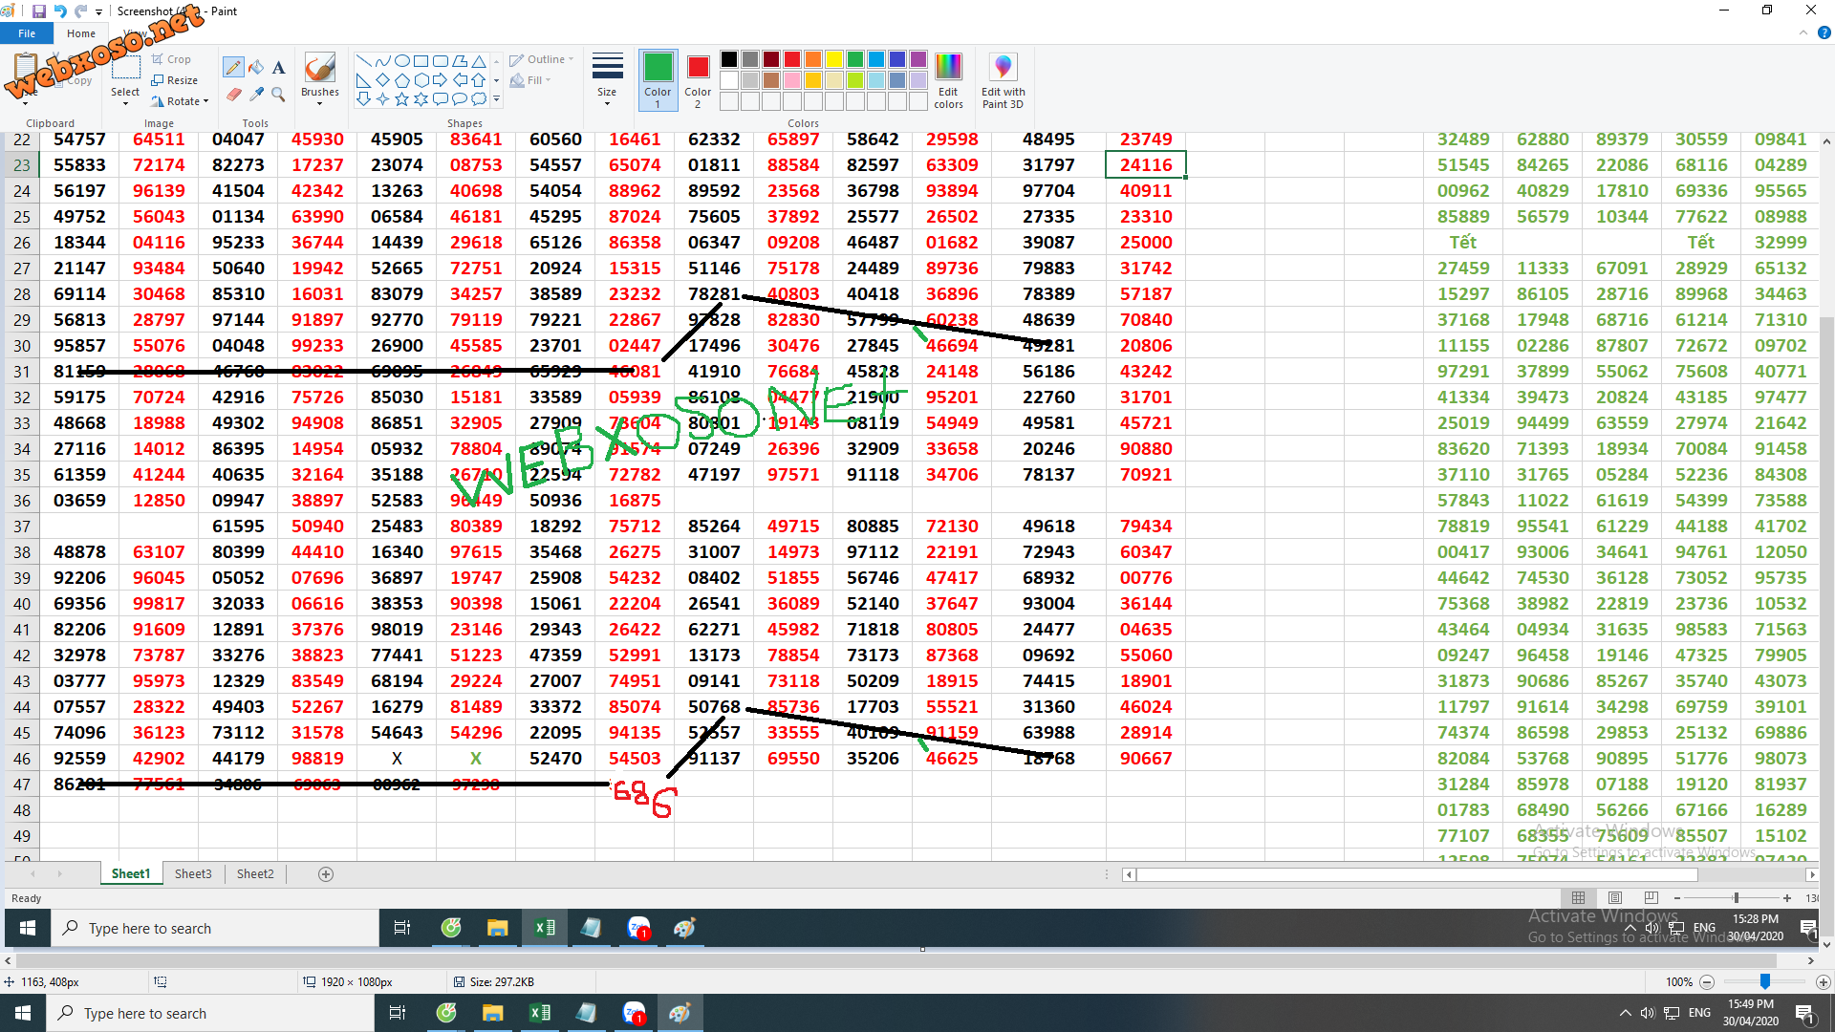1835x1032 pixels.
Task: Activate the Color 2 selector
Action: [698, 79]
